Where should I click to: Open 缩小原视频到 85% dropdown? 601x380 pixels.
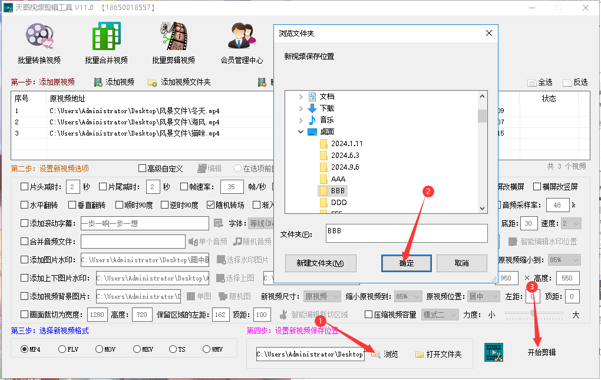(408, 296)
